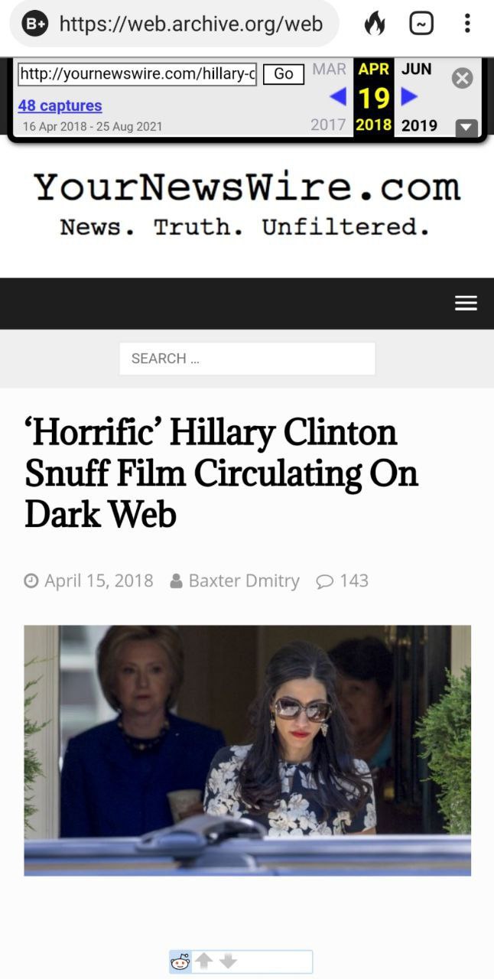Select the 2019 year in timeline

click(x=420, y=125)
